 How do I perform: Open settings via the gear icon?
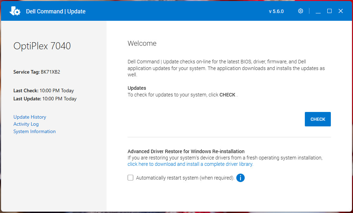[301, 11]
